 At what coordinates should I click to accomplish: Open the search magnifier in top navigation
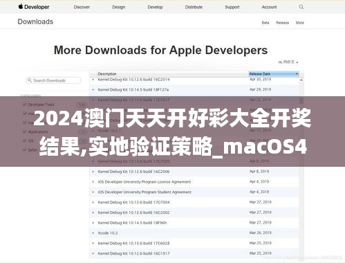(x=301, y=7)
